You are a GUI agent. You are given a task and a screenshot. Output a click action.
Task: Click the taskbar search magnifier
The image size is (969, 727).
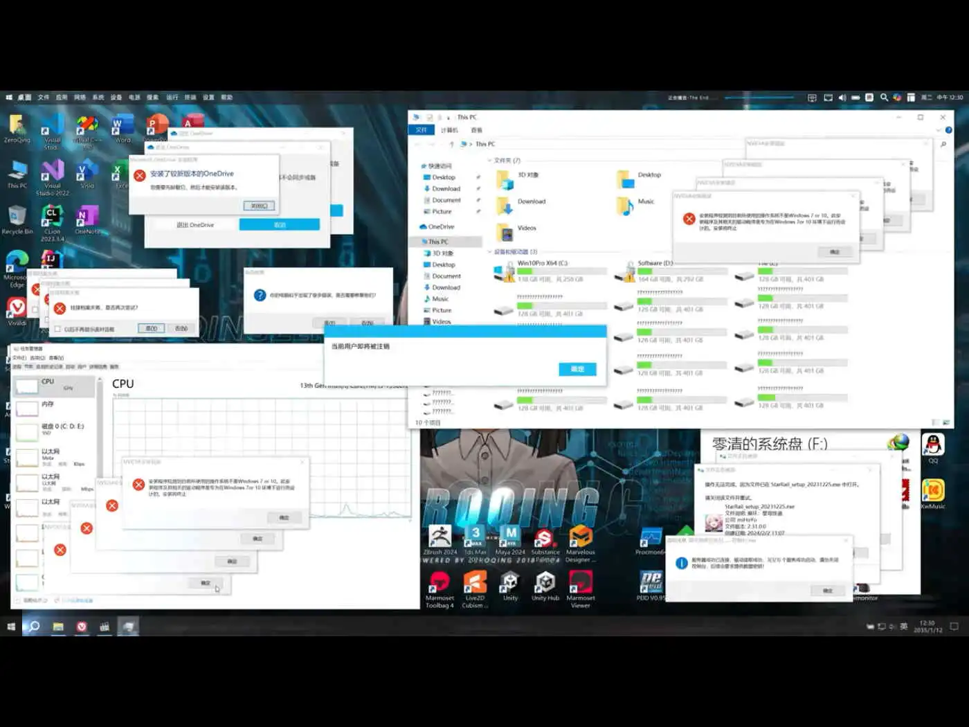pyautogui.click(x=33, y=627)
